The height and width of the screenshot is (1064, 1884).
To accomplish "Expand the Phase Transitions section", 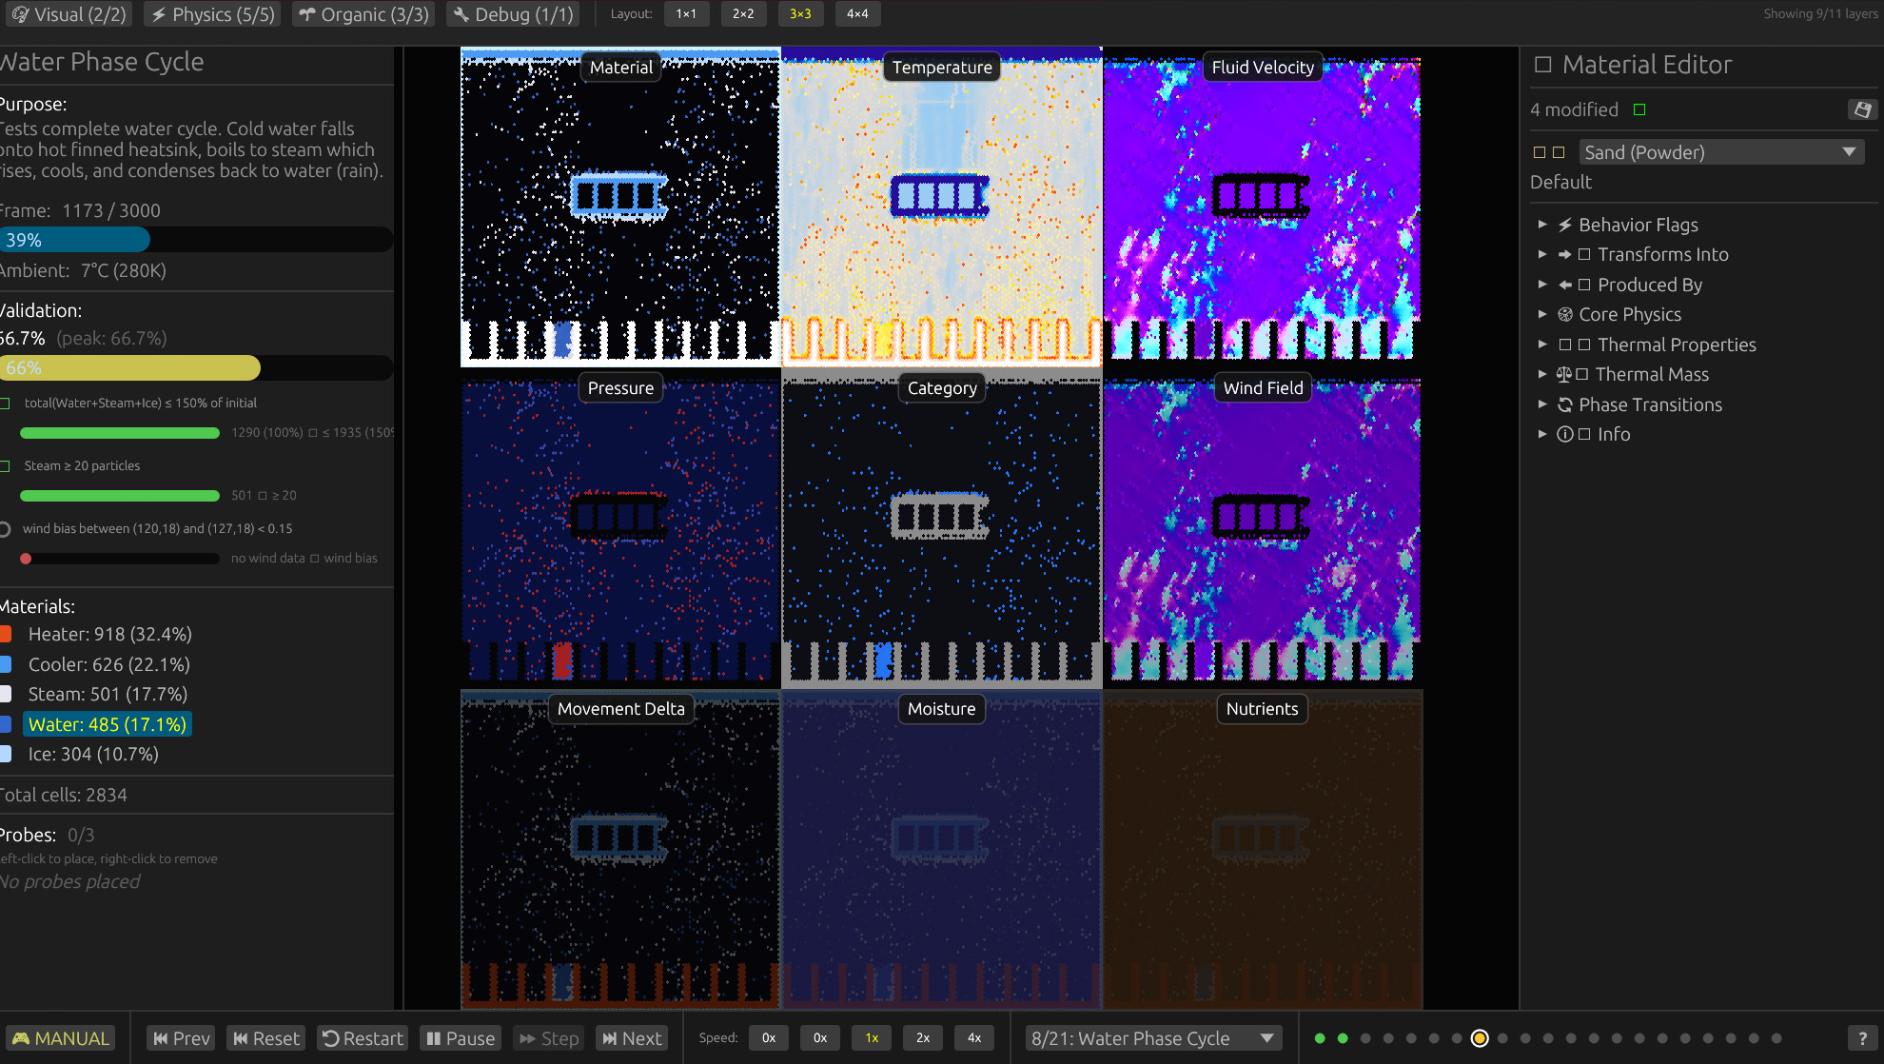I will click(1542, 404).
